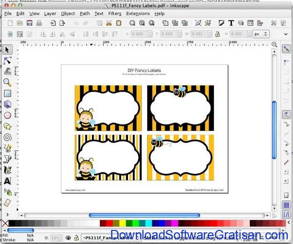Toggle layer visibility eye icon
The width and height of the screenshot is (293, 244).
[x=68, y=237]
